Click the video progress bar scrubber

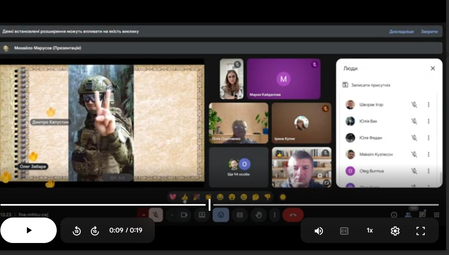(x=209, y=205)
